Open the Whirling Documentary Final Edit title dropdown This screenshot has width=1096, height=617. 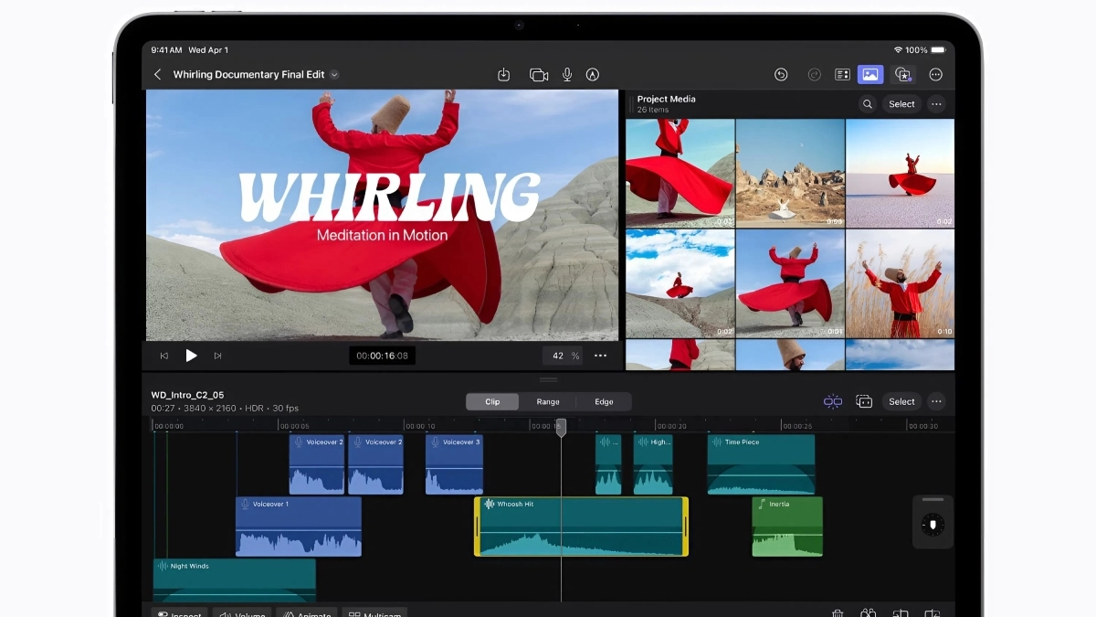click(334, 75)
